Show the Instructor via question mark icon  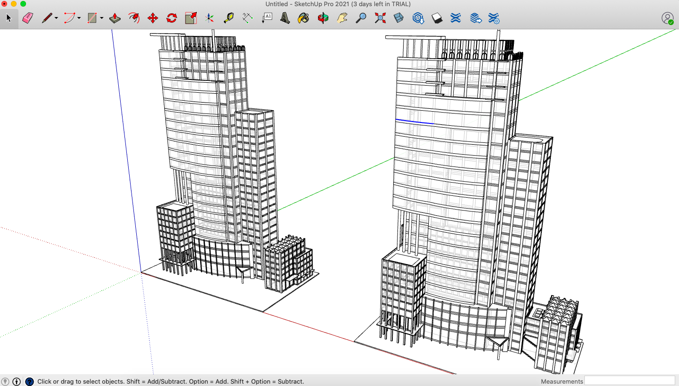point(29,381)
